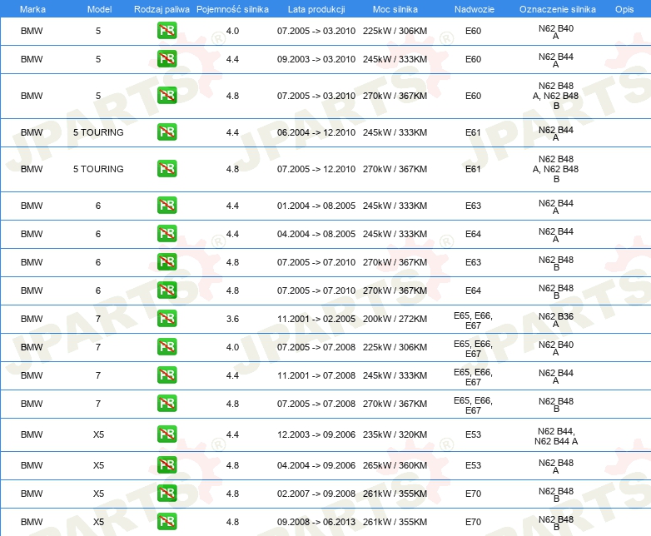Click the 02.2007 -> 09.2008 date cell

pos(316,494)
